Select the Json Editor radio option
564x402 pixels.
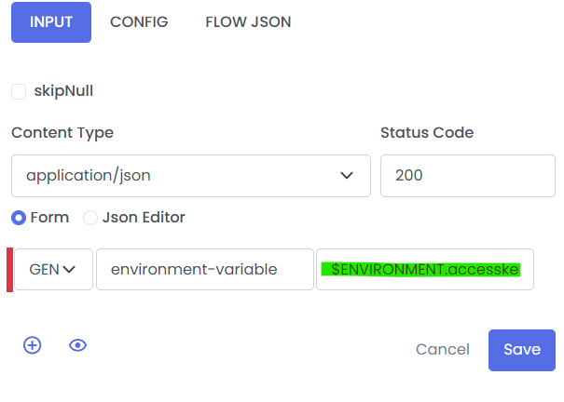tap(90, 218)
